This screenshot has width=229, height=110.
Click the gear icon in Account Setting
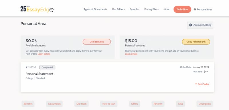[190, 25]
